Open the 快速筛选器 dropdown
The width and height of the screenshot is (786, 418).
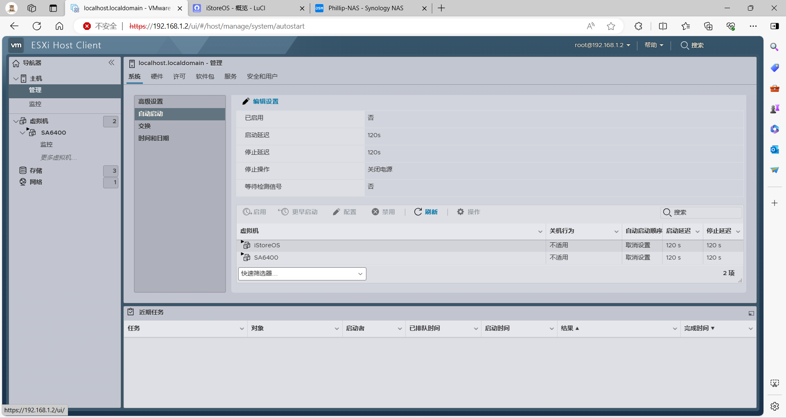[x=302, y=273]
